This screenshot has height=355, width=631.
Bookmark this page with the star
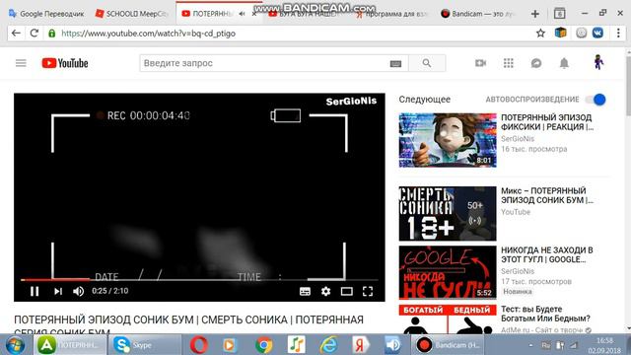coord(540,33)
